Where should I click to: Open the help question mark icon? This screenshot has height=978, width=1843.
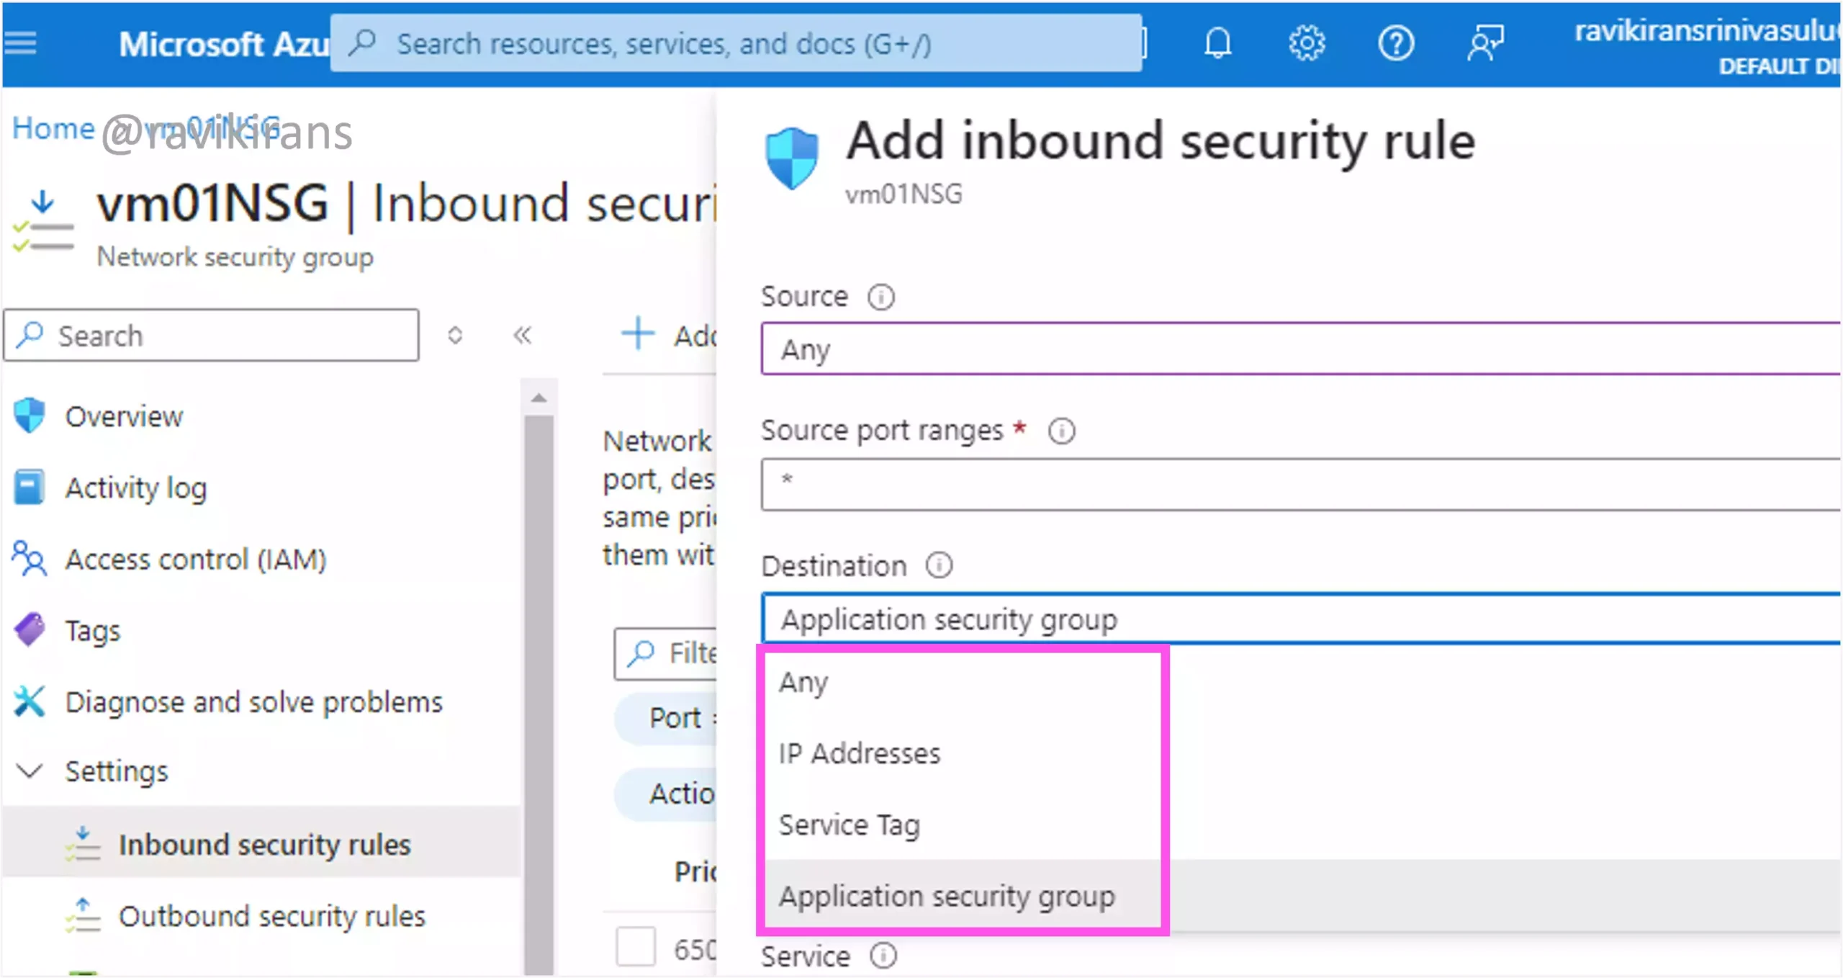[x=1396, y=43]
